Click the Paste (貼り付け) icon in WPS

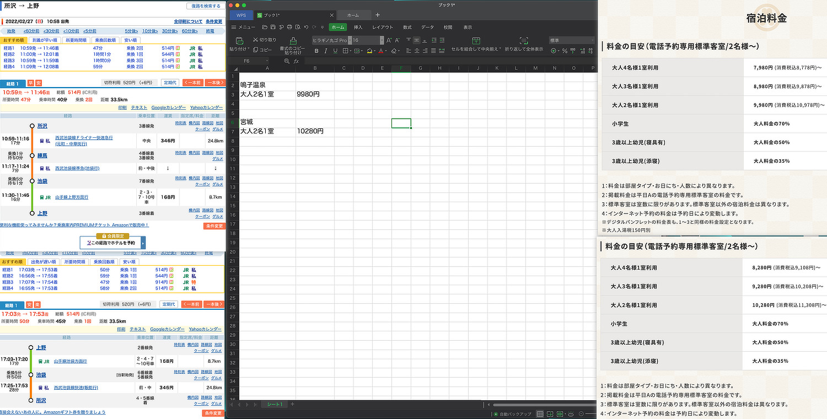pyautogui.click(x=239, y=41)
